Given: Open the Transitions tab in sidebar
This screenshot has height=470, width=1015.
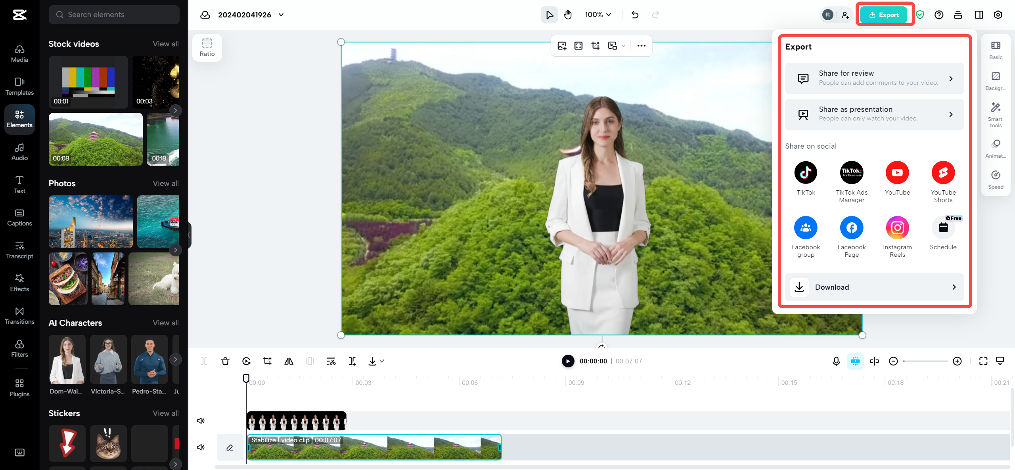Looking at the screenshot, I should 19,315.
